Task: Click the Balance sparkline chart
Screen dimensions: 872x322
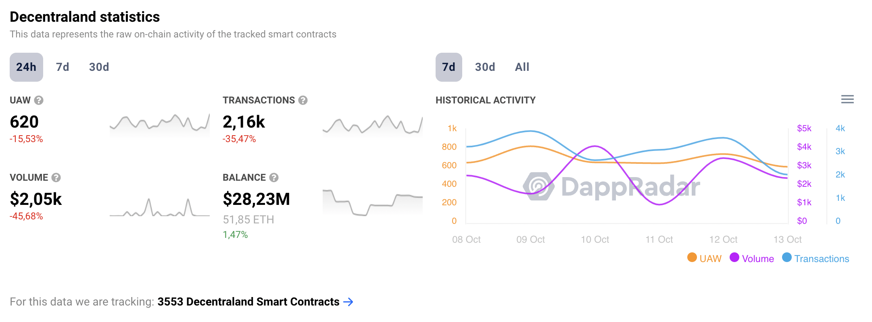Action: pos(372,201)
